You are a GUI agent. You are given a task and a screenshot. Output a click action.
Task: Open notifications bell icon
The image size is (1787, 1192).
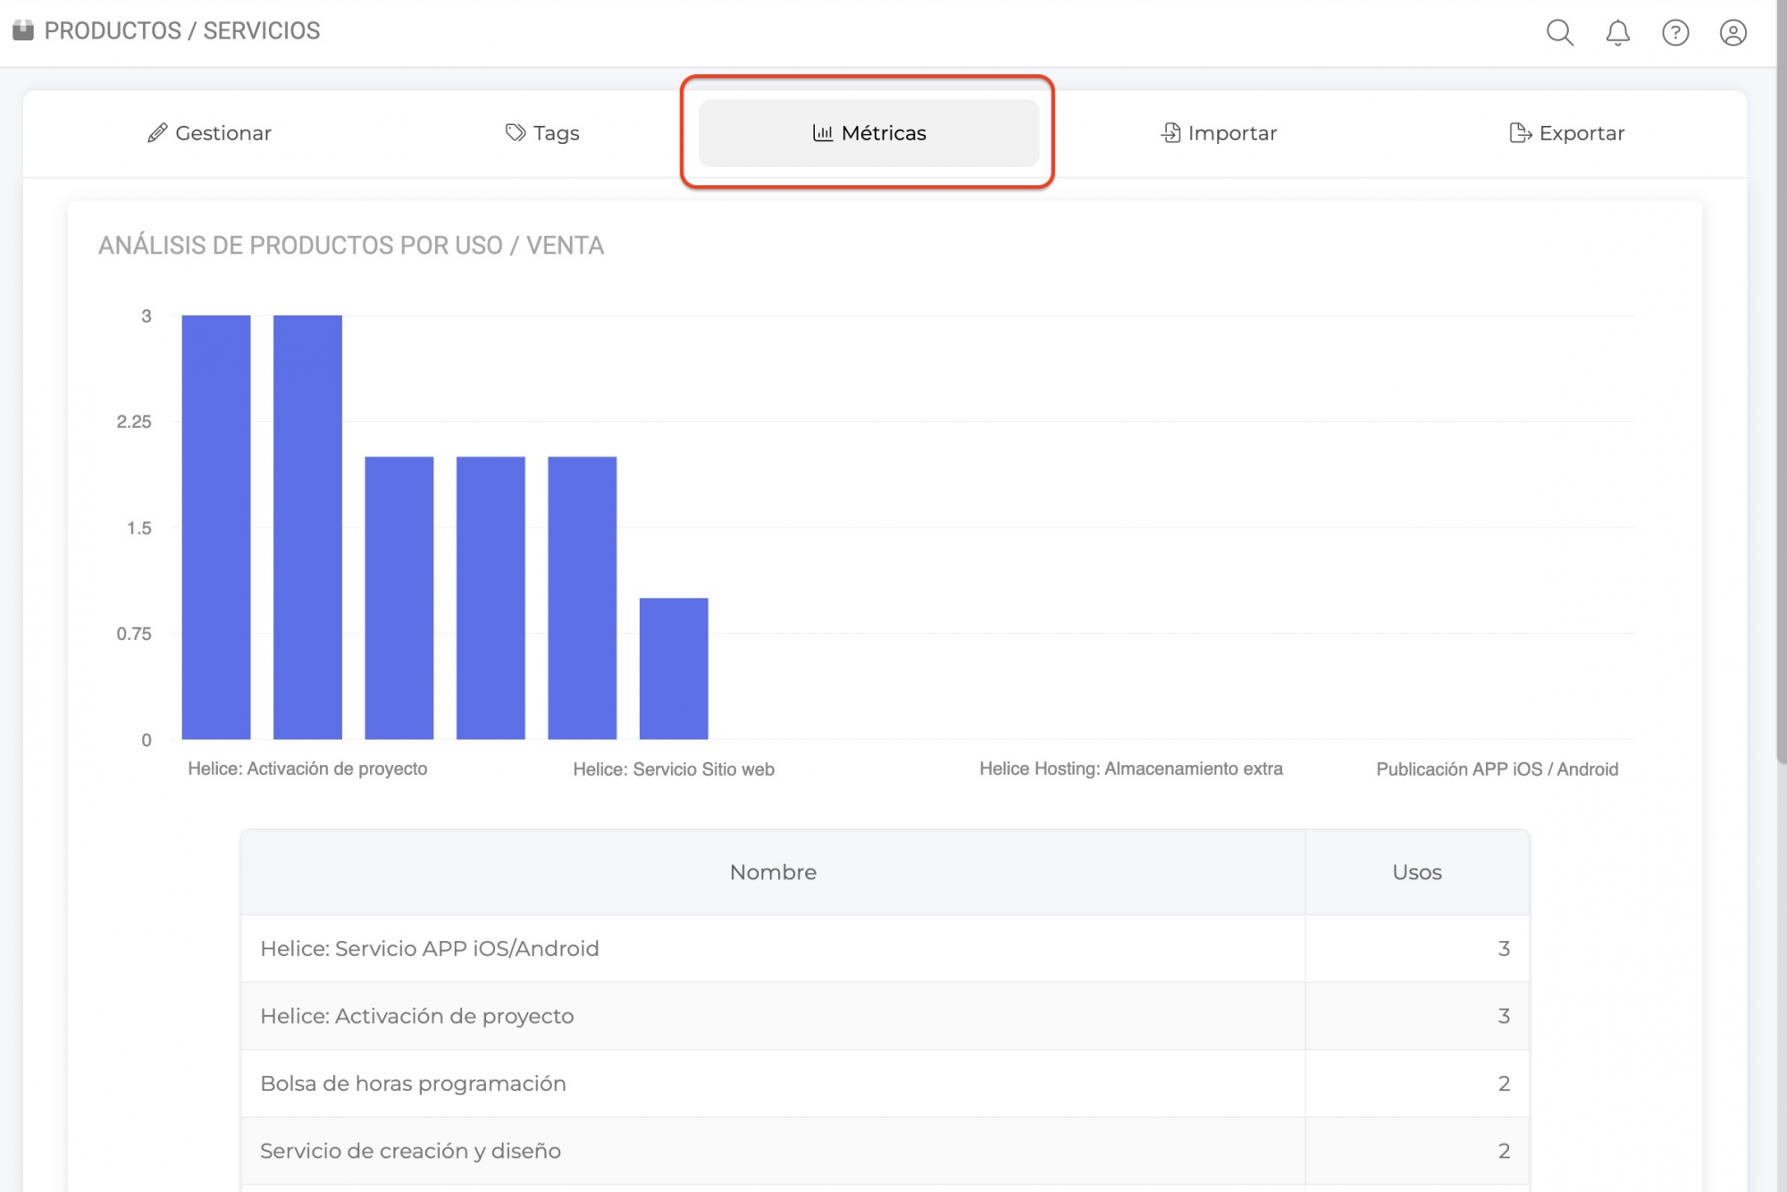1617,32
